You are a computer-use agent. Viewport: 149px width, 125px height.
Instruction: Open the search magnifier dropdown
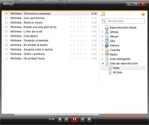(104, 21)
